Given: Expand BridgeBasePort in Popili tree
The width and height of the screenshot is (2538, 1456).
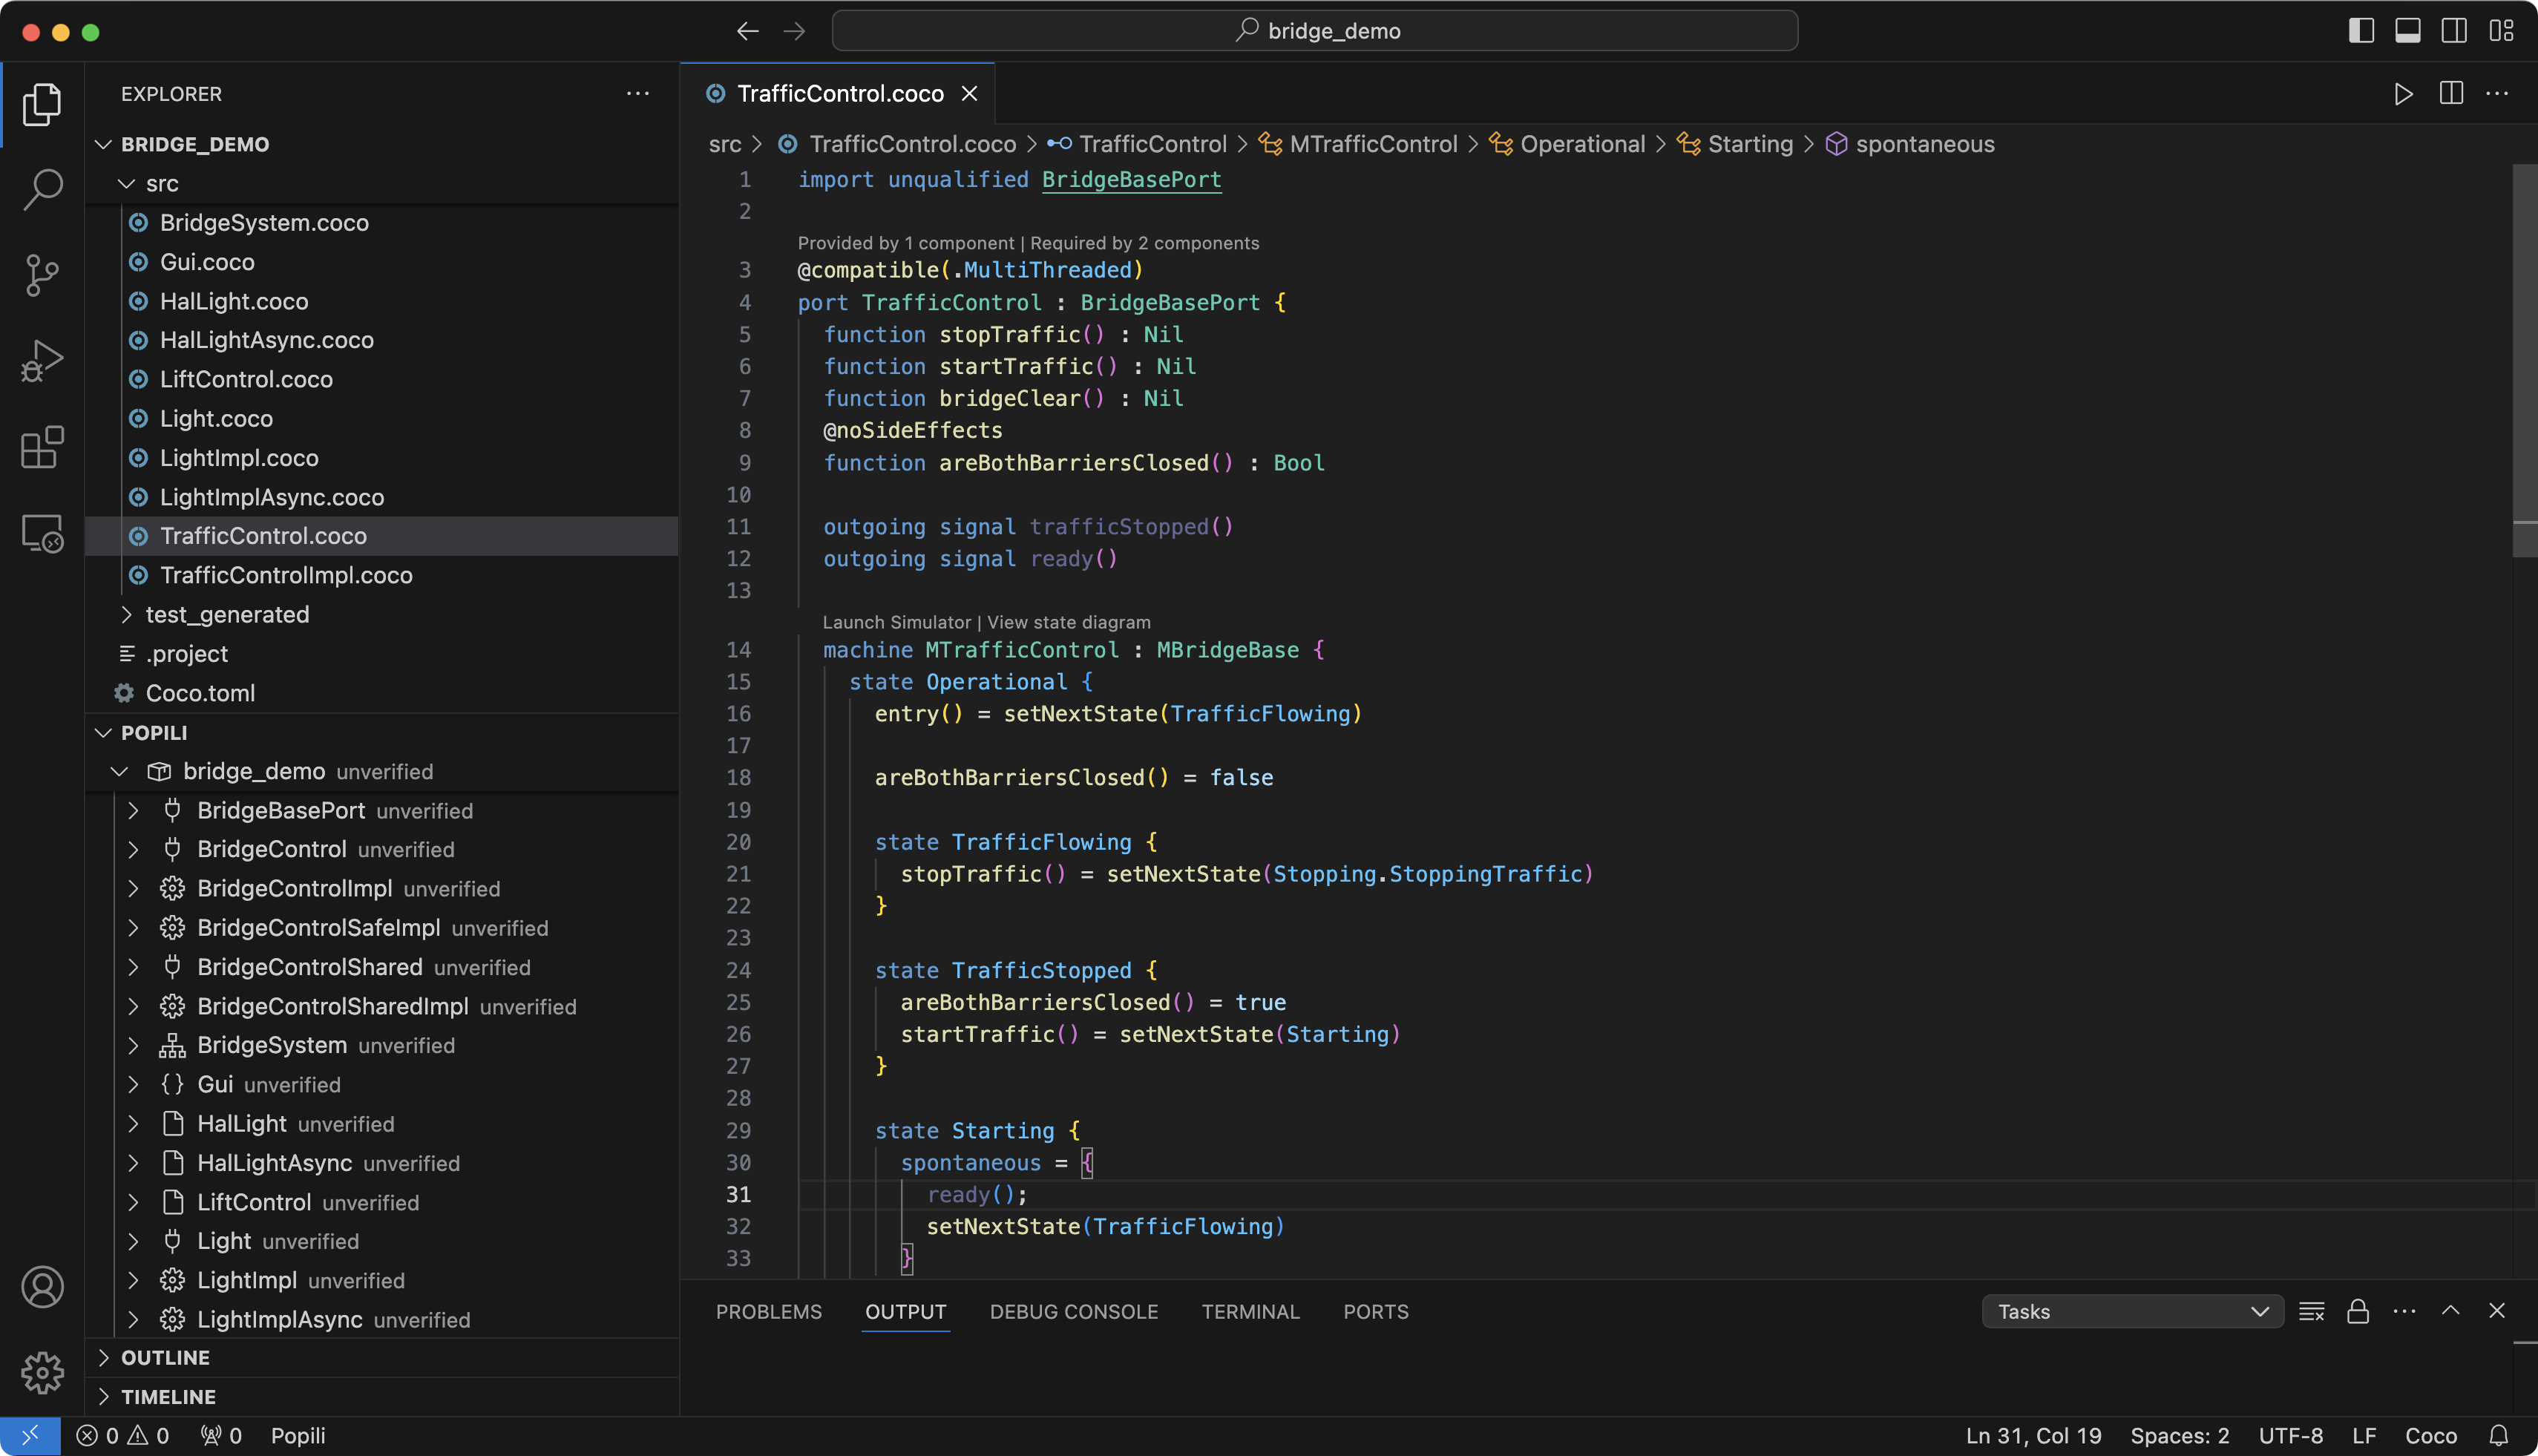Looking at the screenshot, I should tap(133, 811).
